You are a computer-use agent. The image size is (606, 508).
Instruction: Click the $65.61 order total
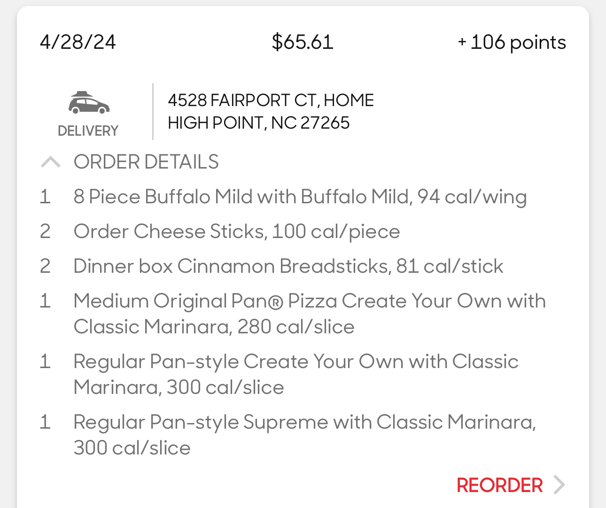(x=303, y=42)
